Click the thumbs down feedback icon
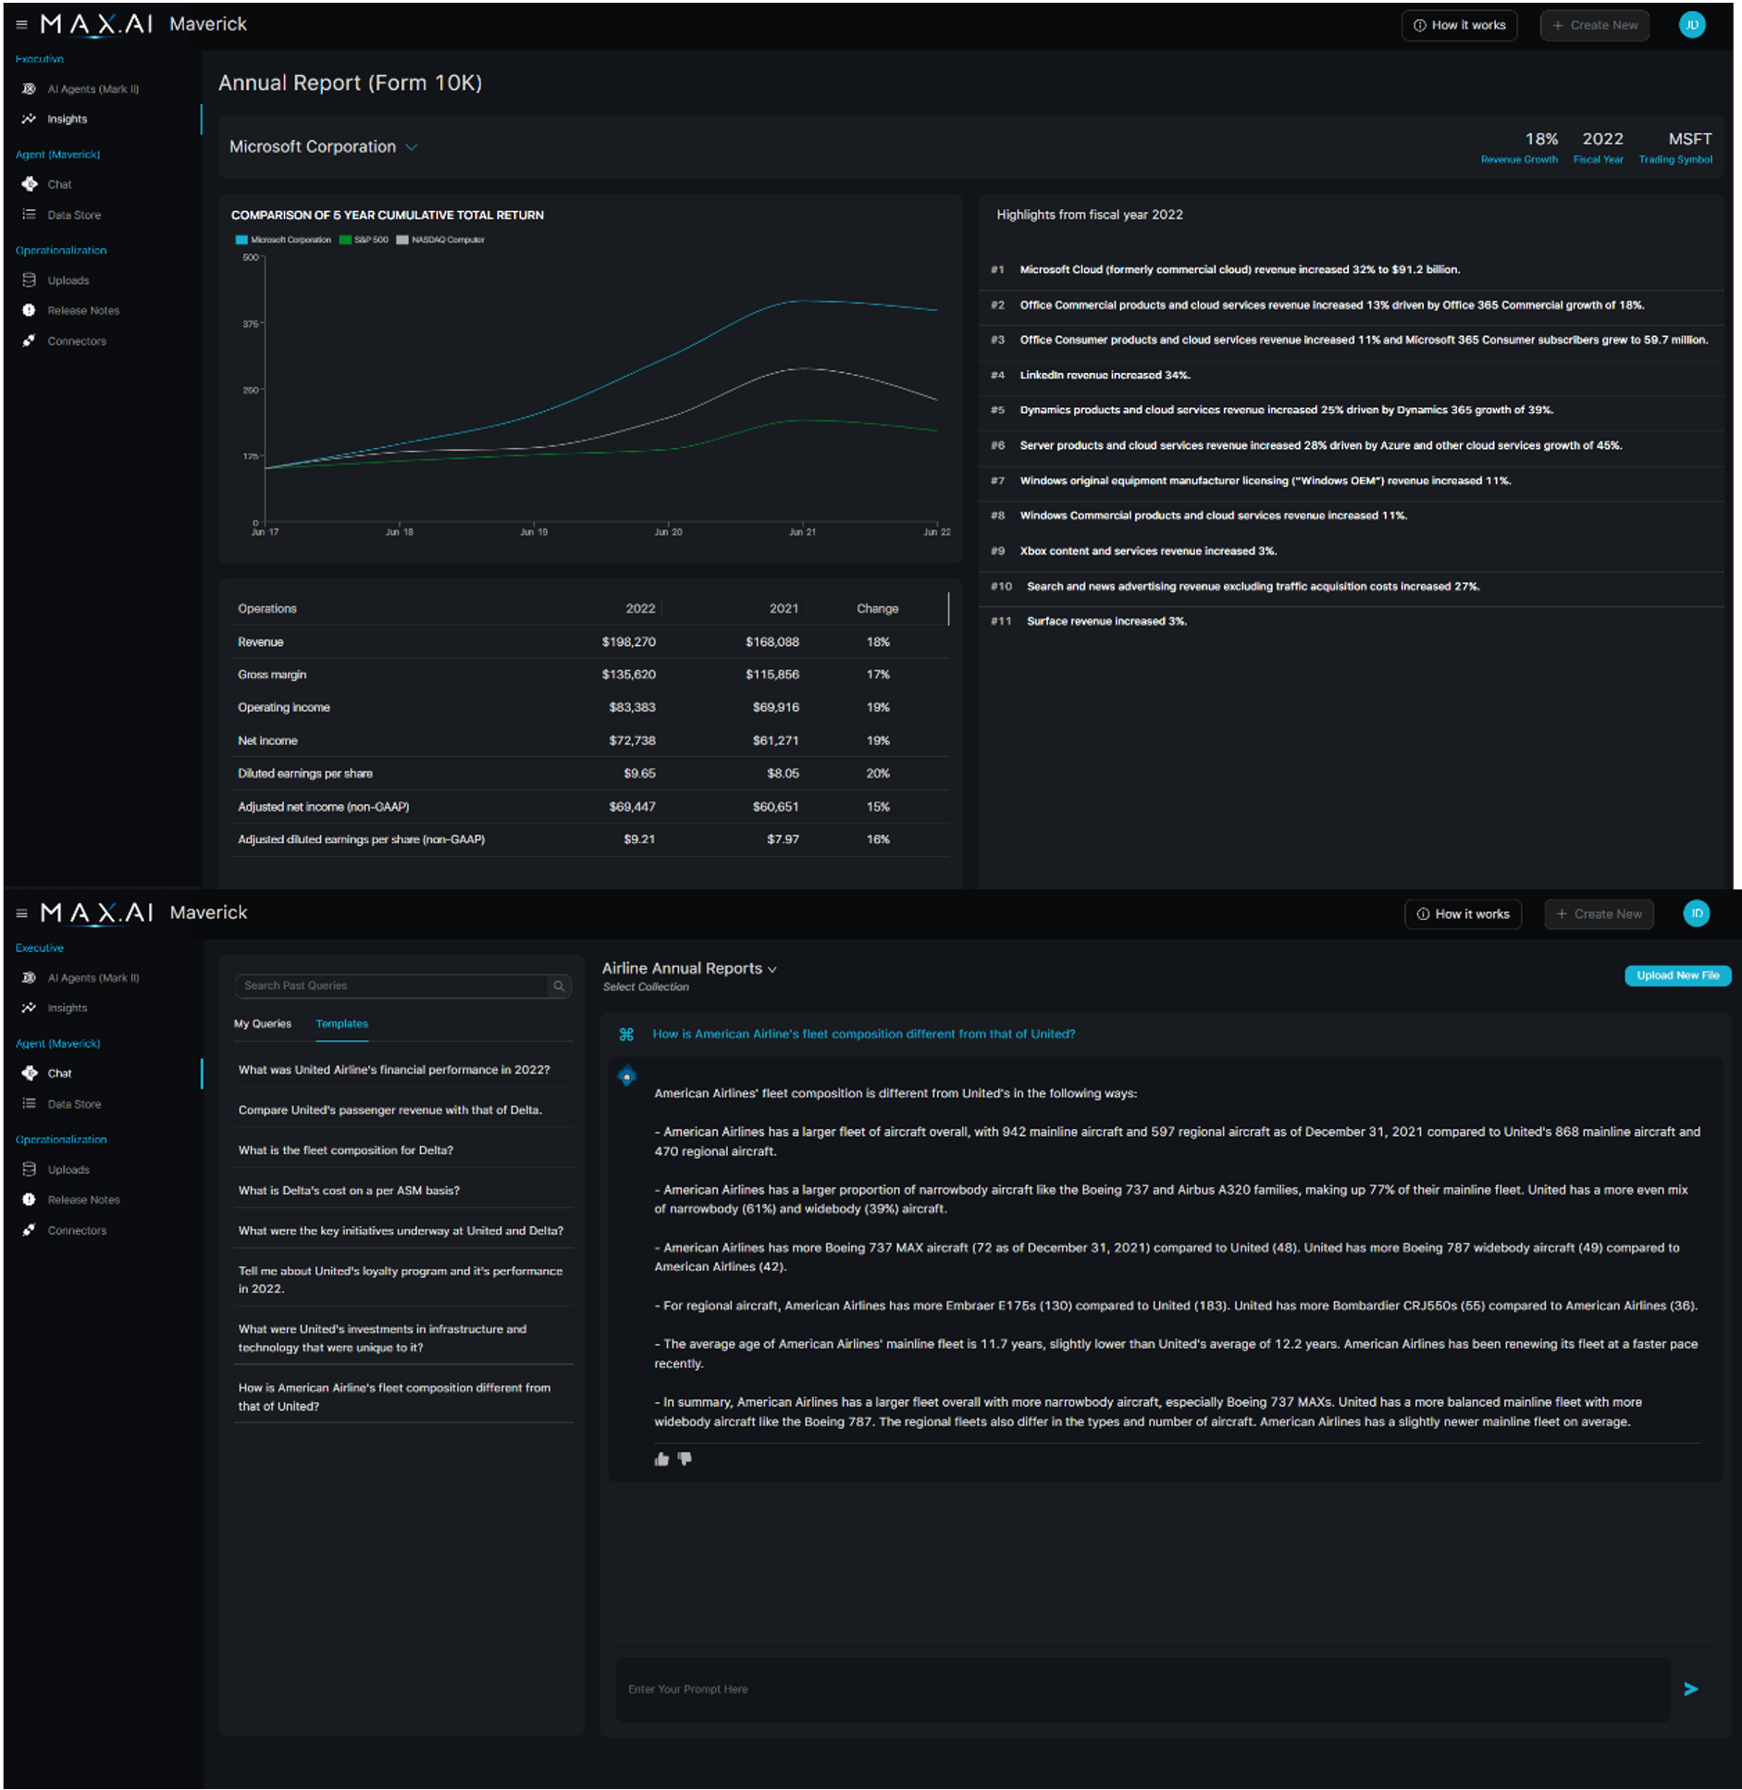Image resolution: width=1742 pixels, height=1790 pixels. [x=685, y=1459]
